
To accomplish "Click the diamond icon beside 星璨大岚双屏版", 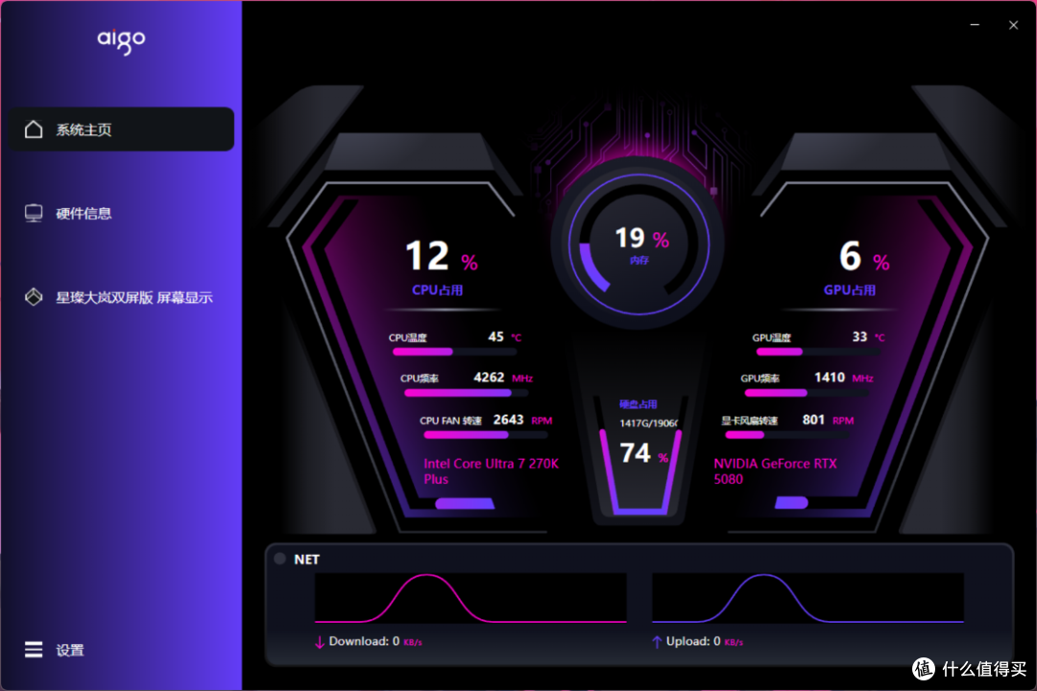I will coord(34,297).
